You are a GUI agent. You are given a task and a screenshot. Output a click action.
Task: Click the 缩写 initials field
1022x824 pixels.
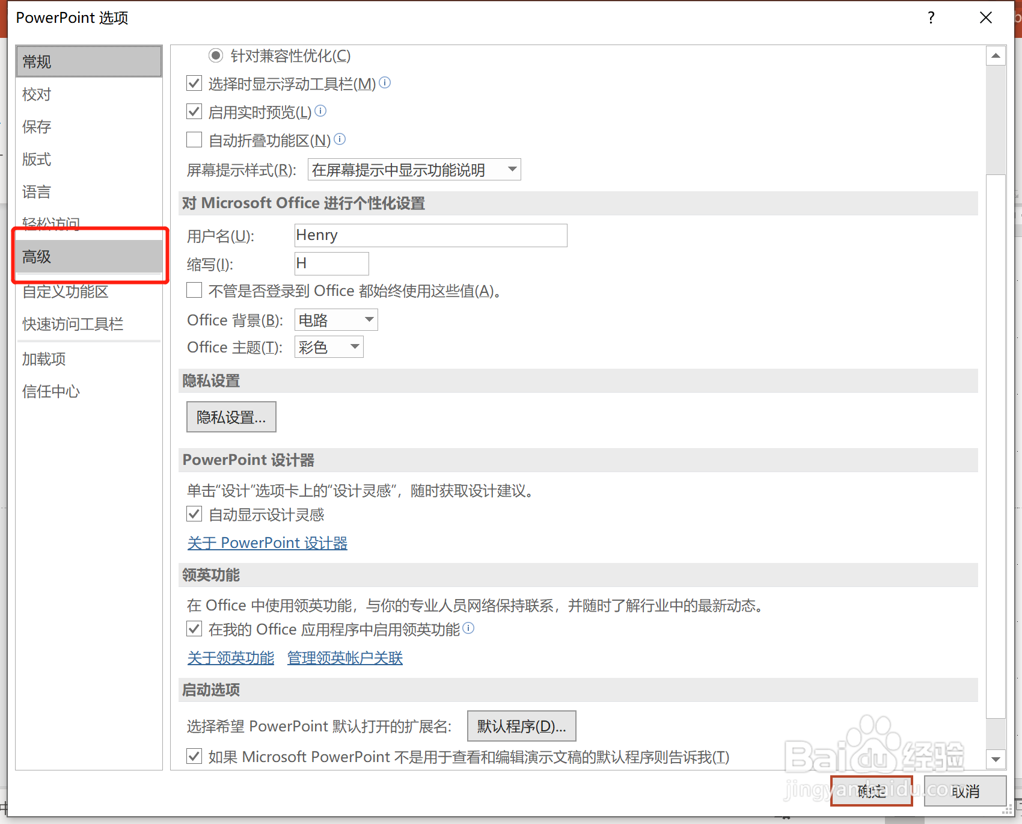[332, 263]
